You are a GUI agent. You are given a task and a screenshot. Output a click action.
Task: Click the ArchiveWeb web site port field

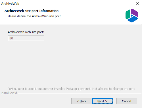click(x=26, y=38)
